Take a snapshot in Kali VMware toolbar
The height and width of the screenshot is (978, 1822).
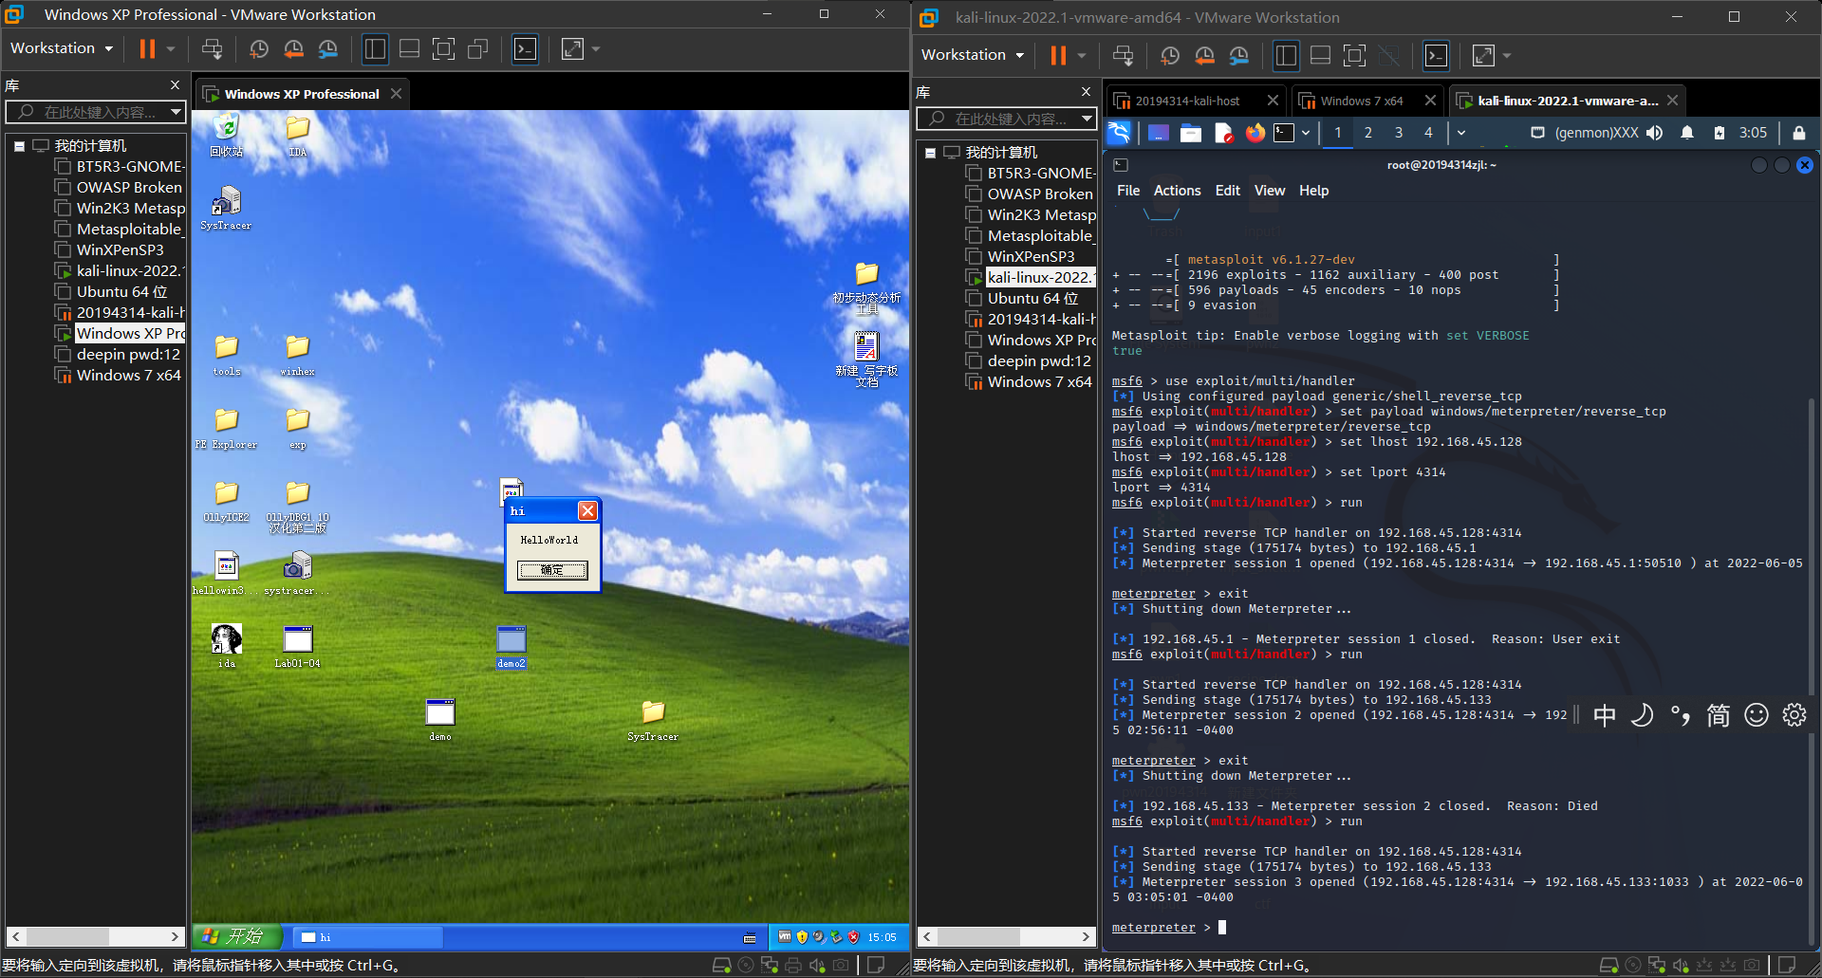pos(1169,55)
